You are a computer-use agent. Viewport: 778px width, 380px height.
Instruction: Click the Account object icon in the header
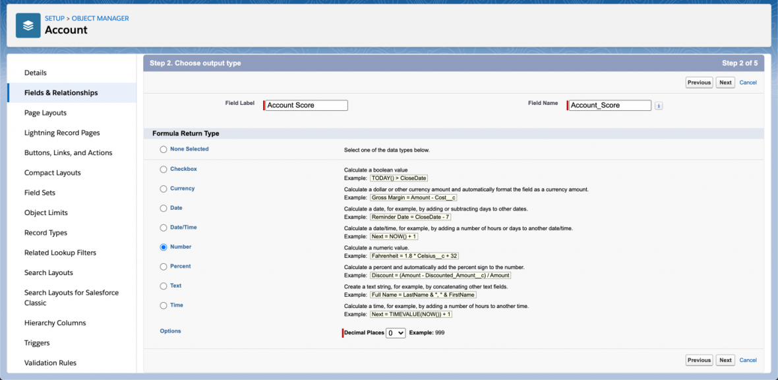(x=27, y=26)
